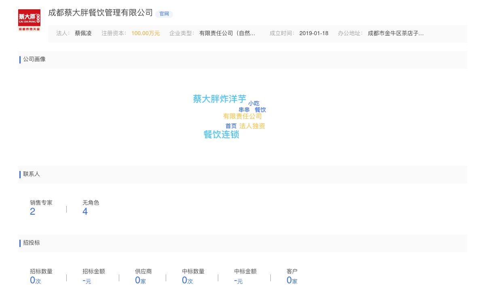Click founding date 2019-01-18
The width and height of the screenshot is (485, 304).
[314, 34]
